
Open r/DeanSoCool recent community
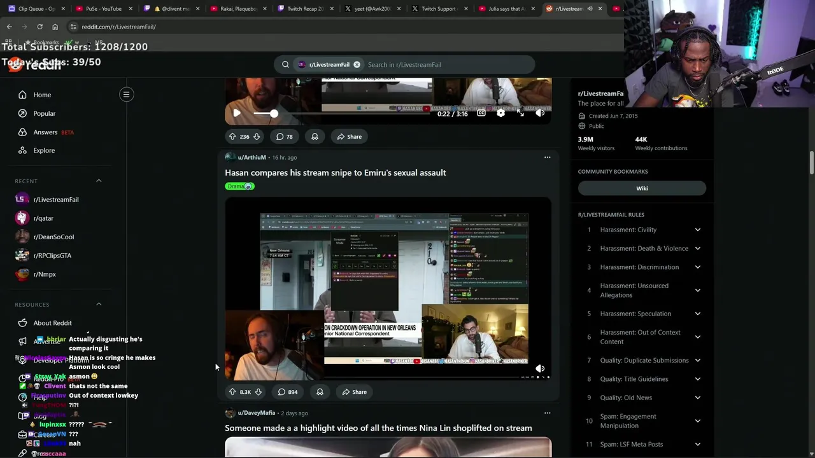click(x=53, y=237)
